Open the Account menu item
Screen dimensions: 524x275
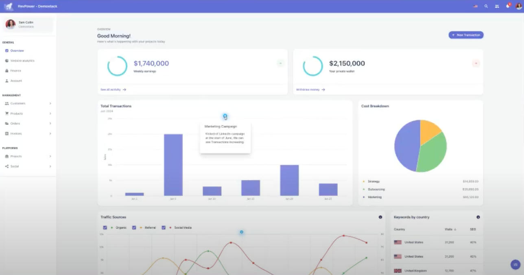tap(27, 81)
